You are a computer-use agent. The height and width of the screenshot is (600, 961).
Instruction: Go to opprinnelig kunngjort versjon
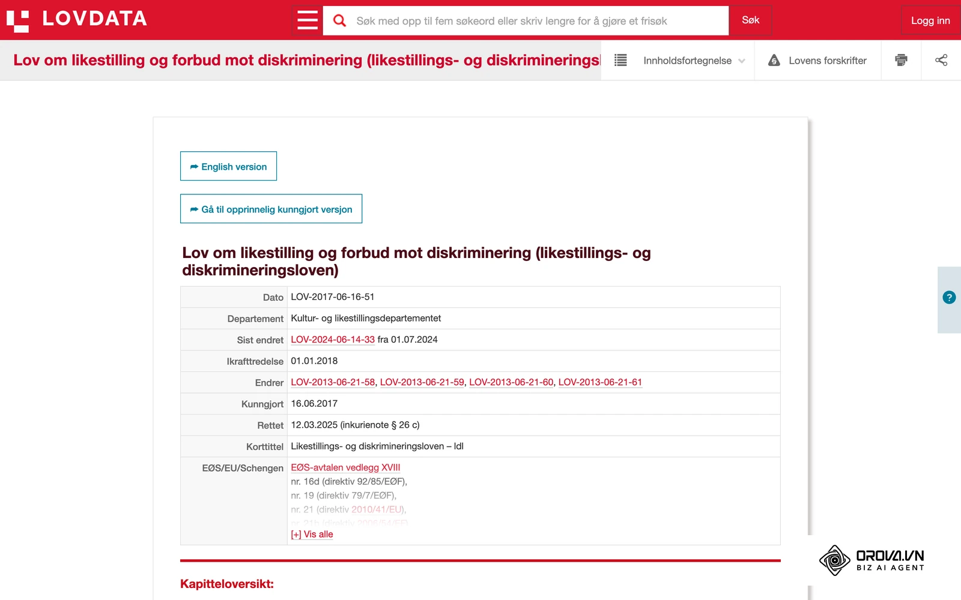(x=271, y=209)
